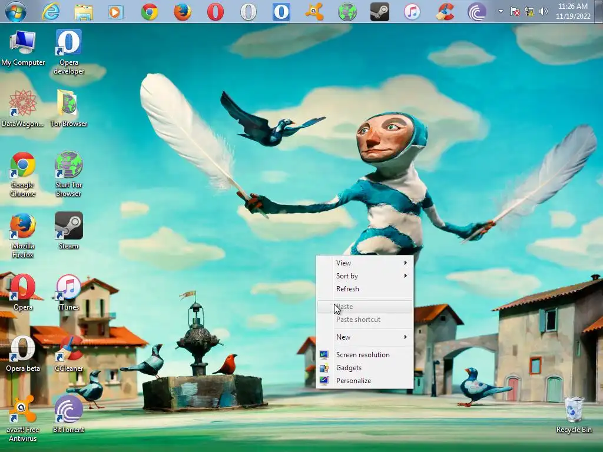Select the Opera beta desktop shortcut

23,354
